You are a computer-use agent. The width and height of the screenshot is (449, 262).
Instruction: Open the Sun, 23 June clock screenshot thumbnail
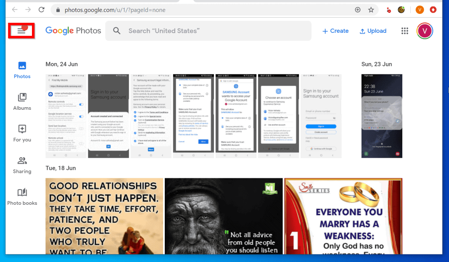[x=381, y=116]
